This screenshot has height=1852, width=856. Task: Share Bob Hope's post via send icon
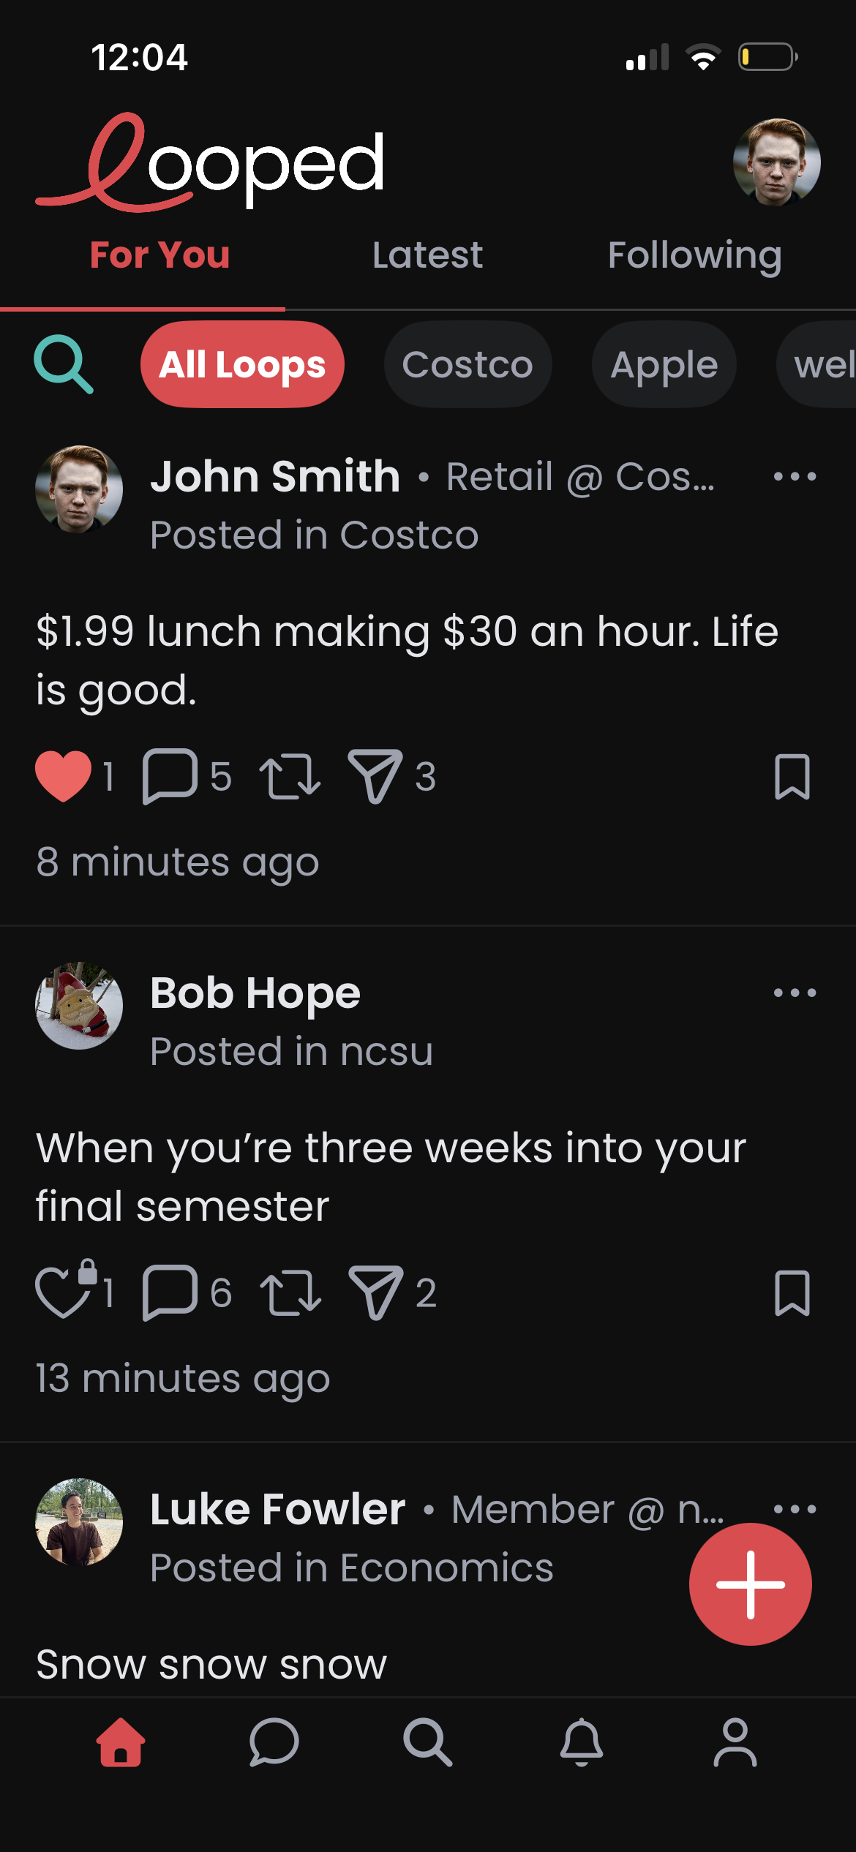tap(375, 1292)
